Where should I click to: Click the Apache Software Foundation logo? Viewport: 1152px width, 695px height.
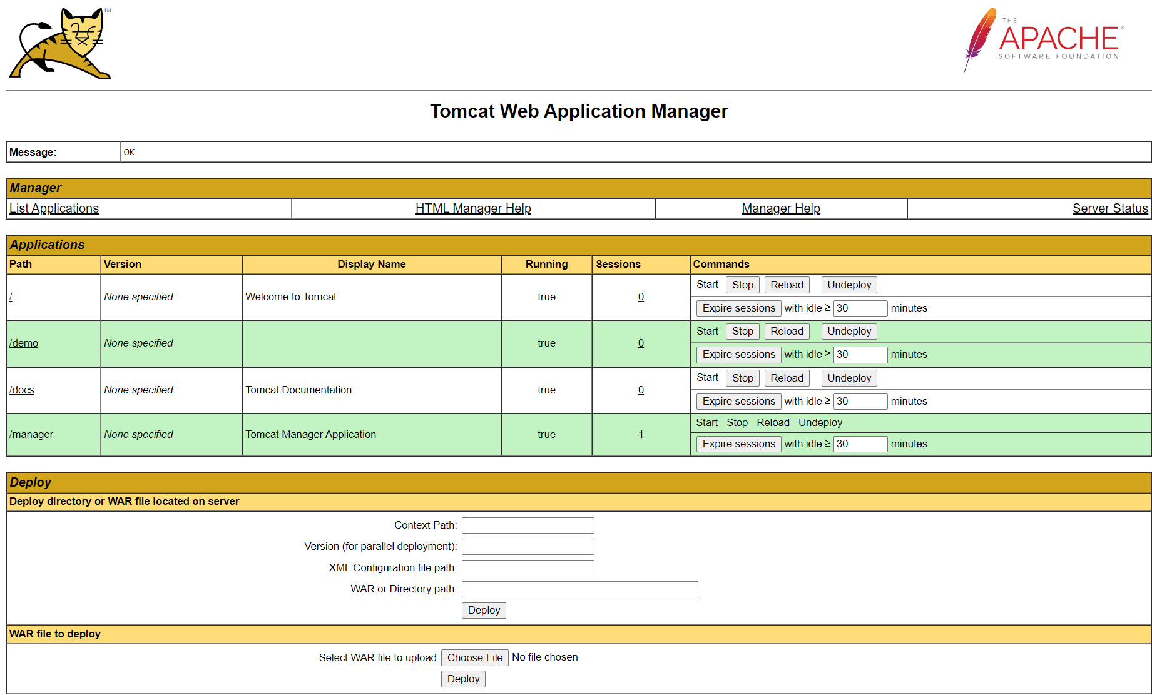(x=1044, y=40)
